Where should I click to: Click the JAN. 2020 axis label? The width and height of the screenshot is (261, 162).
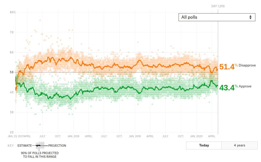(x=197, y=136)
